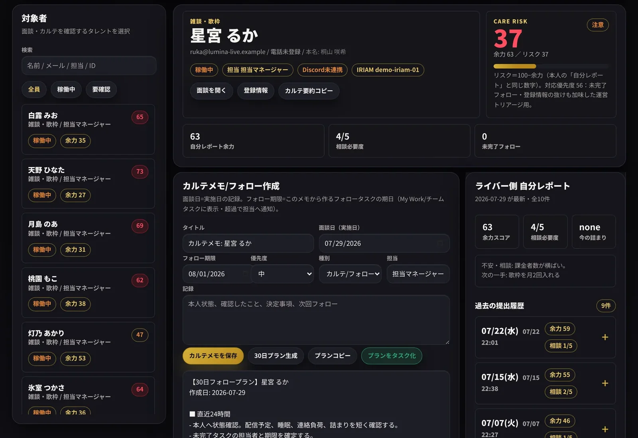Viewport: 638px width, 438px height.
Task: Select talent 月島 のあ in the list
Action: (x=88, y=238)
